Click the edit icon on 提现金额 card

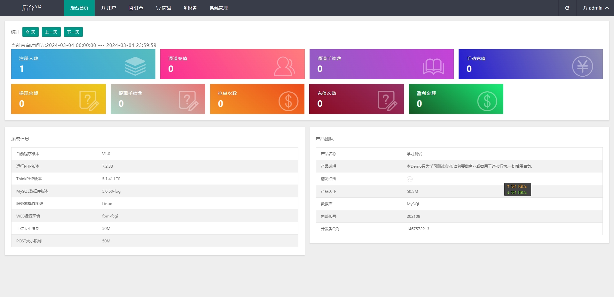(x=89, y=101)
